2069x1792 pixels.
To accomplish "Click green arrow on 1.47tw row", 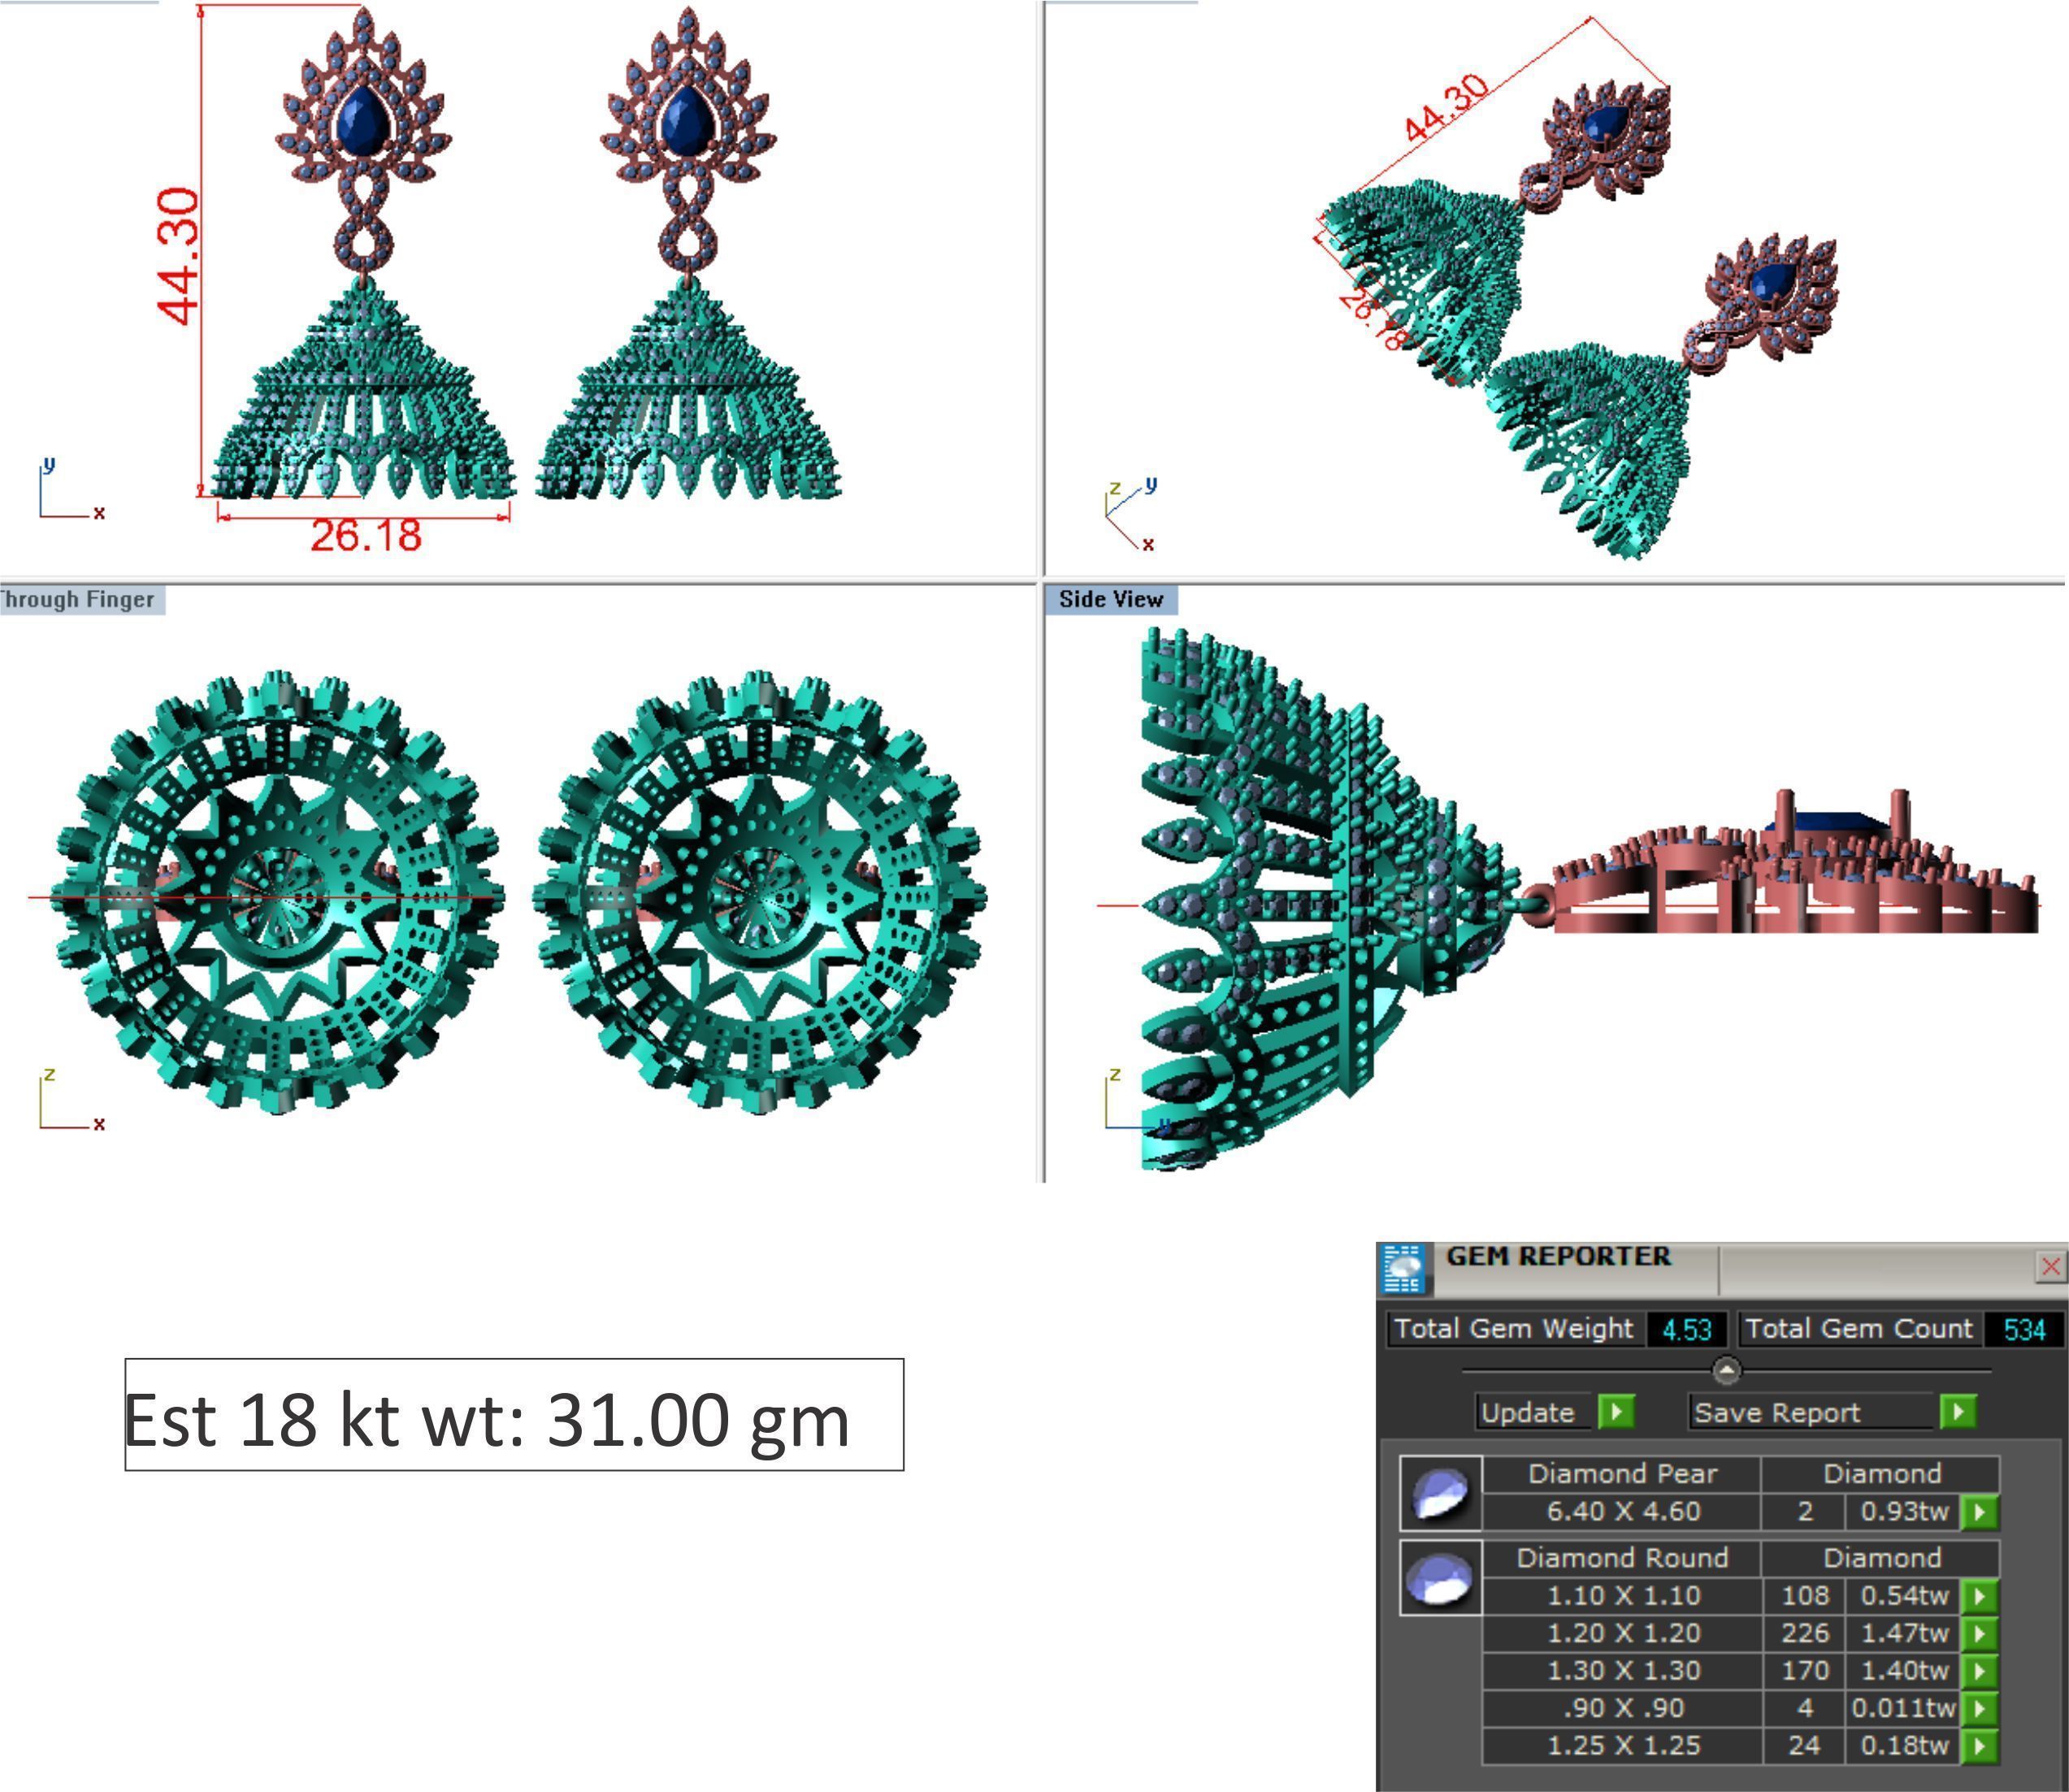I will point(1979,1634).
